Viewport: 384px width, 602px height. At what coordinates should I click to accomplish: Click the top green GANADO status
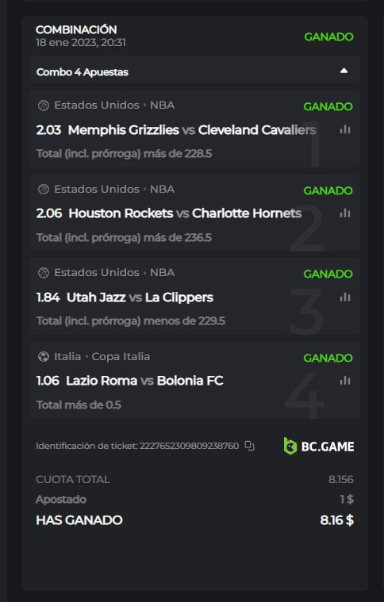point(328,36)
